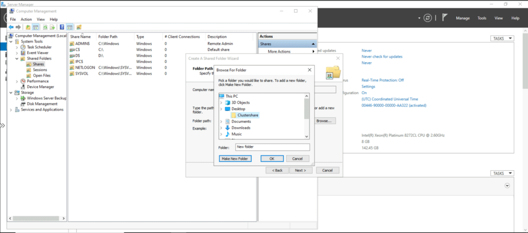This screenshot has width=528, height=233.
Task: Click the Refresh icon in Computer Management toolbar
Action: pos(45,27)
